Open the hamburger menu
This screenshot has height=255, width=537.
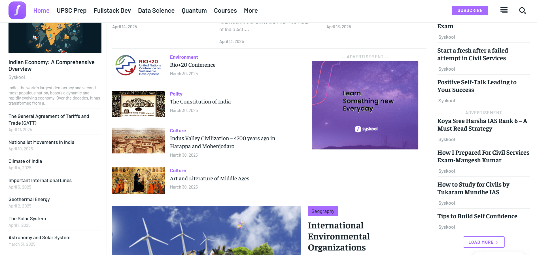504,10
